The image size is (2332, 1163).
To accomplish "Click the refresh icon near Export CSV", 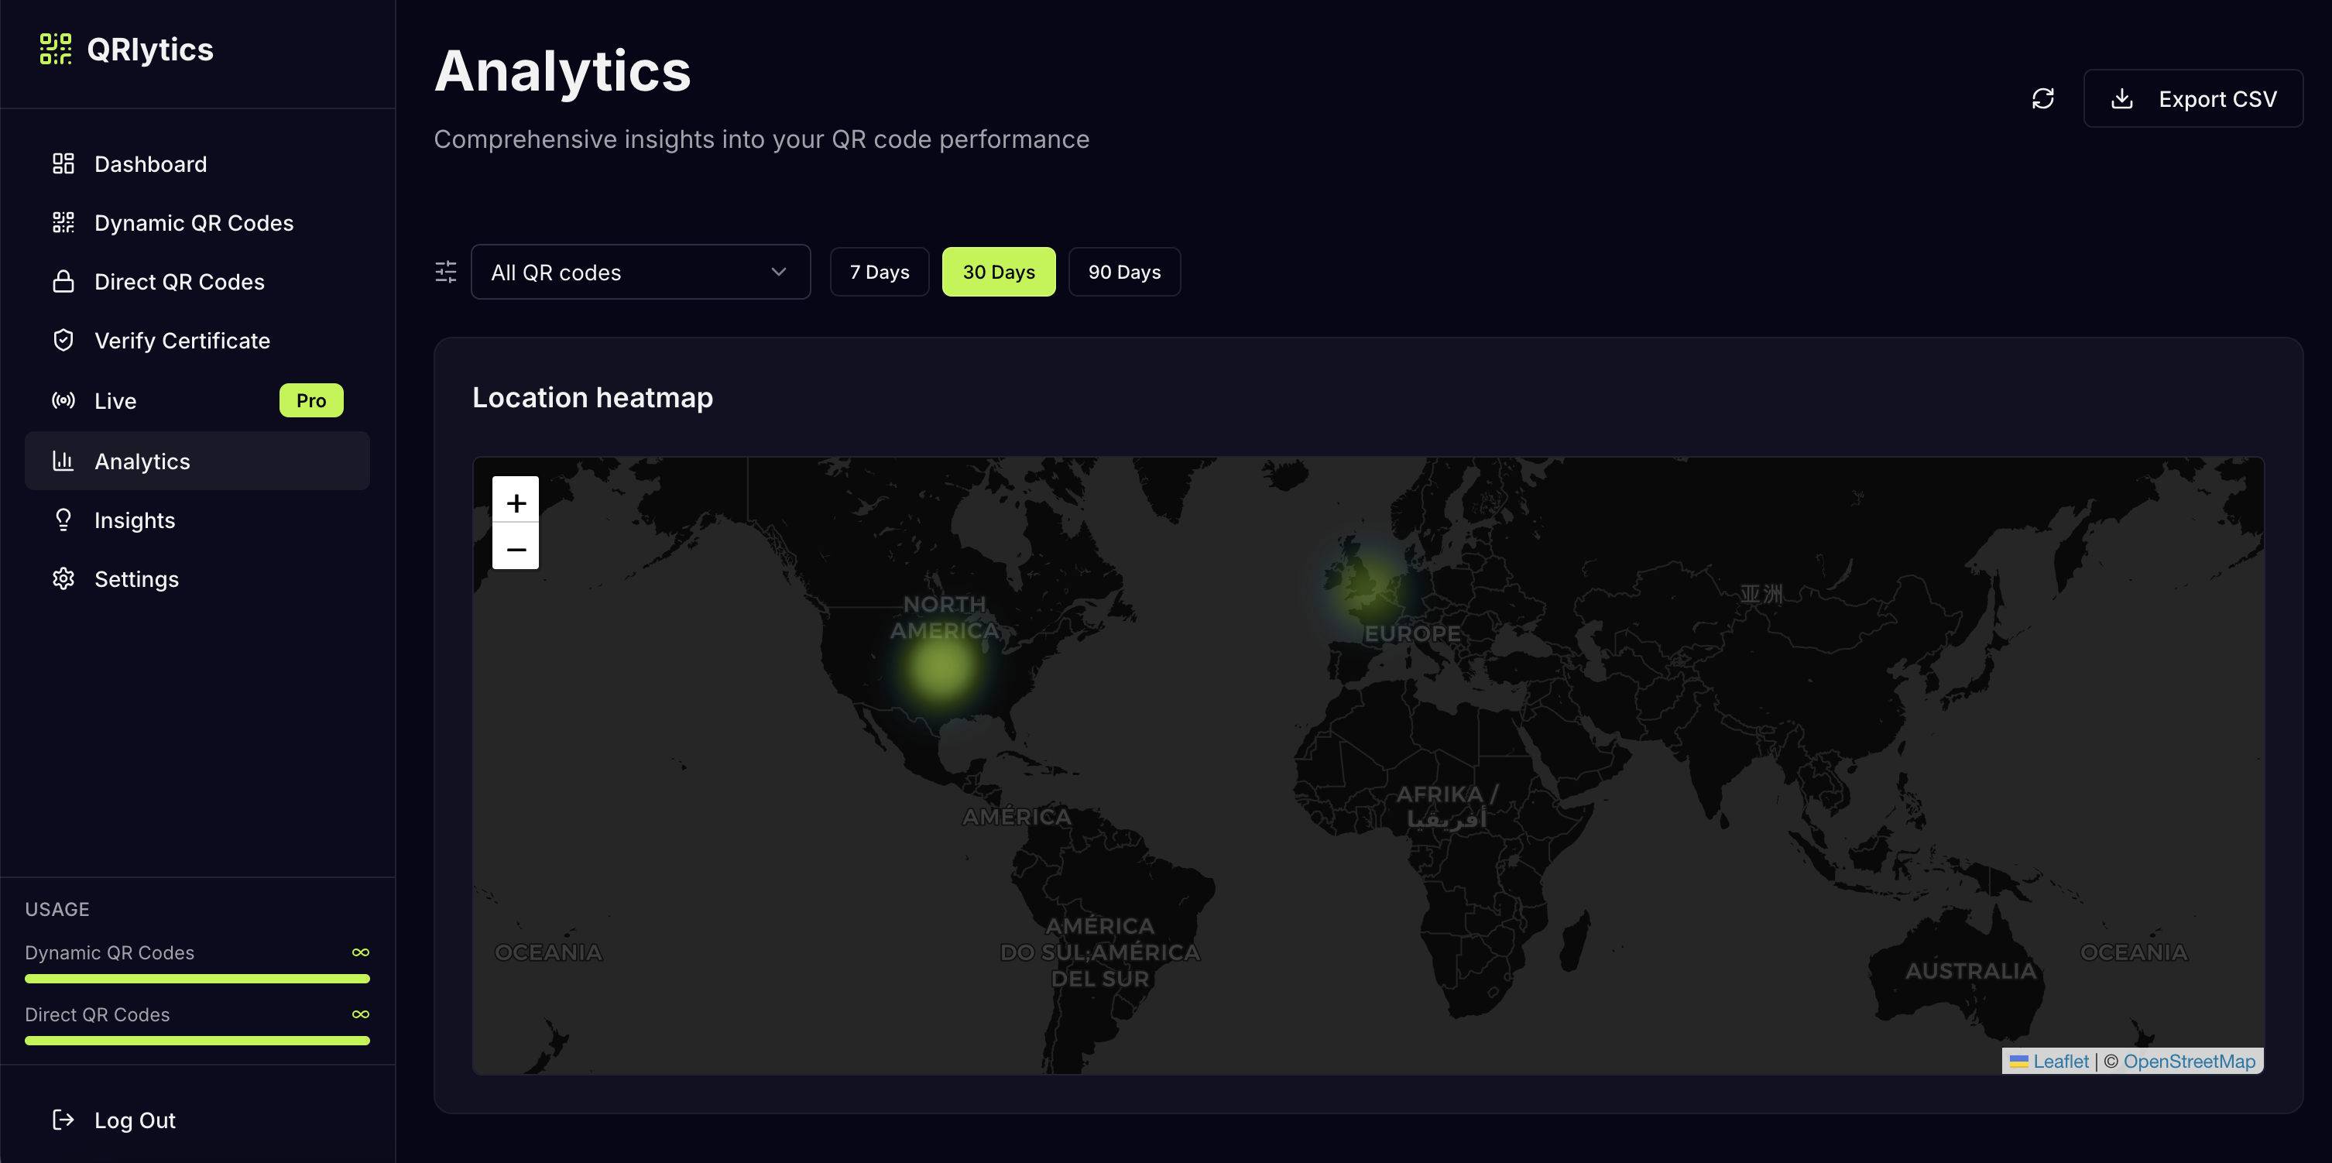I will point(2043,98).
